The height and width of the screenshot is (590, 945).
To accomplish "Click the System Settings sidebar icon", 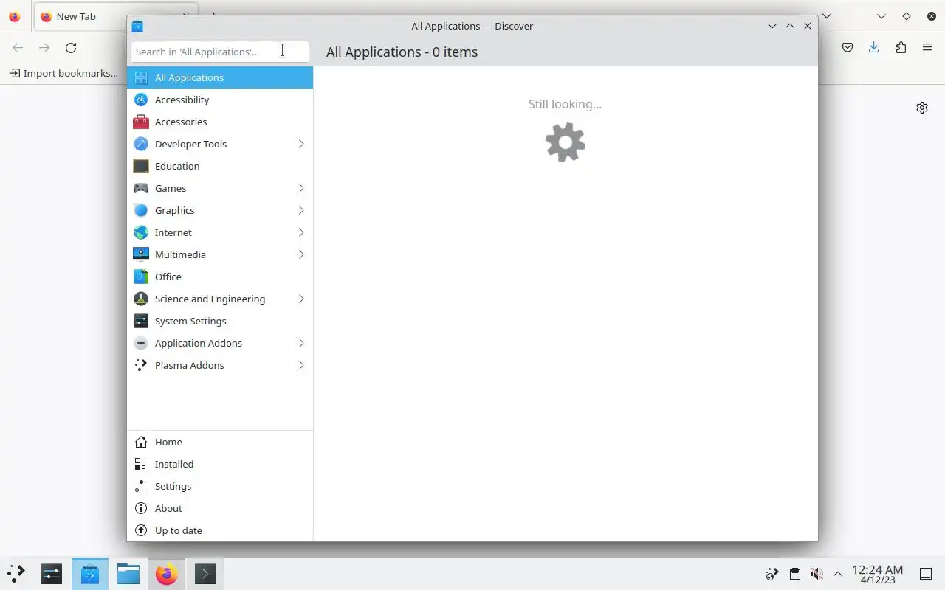I will pyautogui.click(x=141, y=321).
